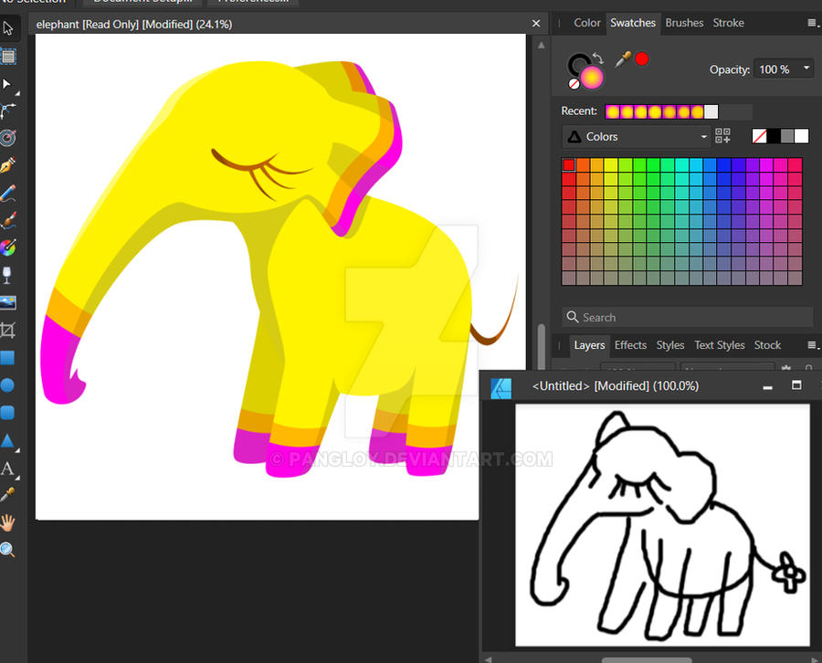
Task: Click the eyedropper in Swatches panel
Action: point(623,59)
